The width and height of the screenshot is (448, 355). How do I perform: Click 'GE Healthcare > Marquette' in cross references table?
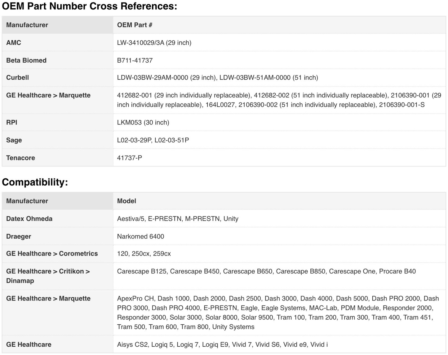pos(58,100)
